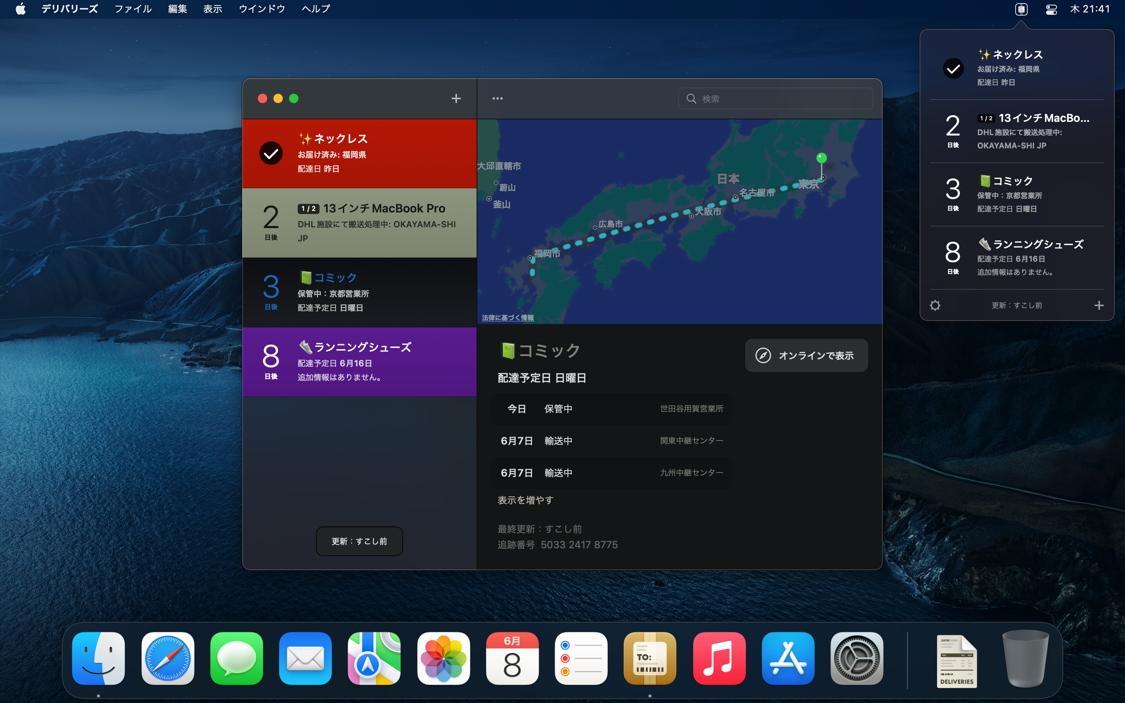The height and width of the screenshot is (703, 1125).
Task: Open the DELIVERIES document in the Dock
Action: (957, 661)
